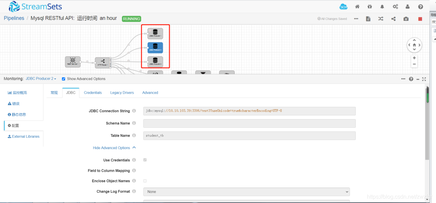Screen dimensions: 436x203
Task: Open detail panel more-options ellipsis
Action: point(403,79)
